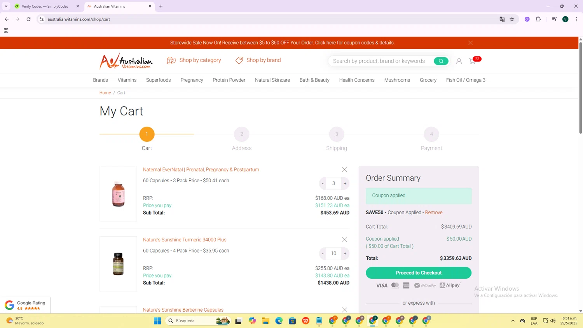Remove the SAVE50 coupon
The image size is (583, 328).
click(x=433, y=213)
